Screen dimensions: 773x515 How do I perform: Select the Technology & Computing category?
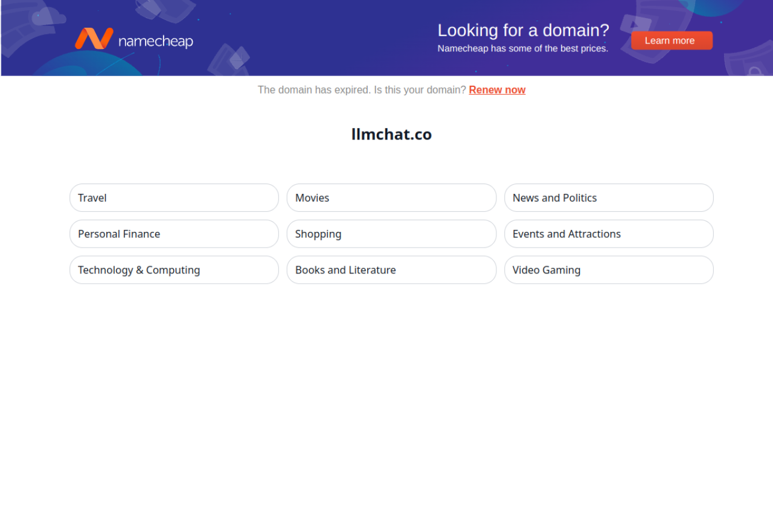pyautogui.click(x=174, y=270)
